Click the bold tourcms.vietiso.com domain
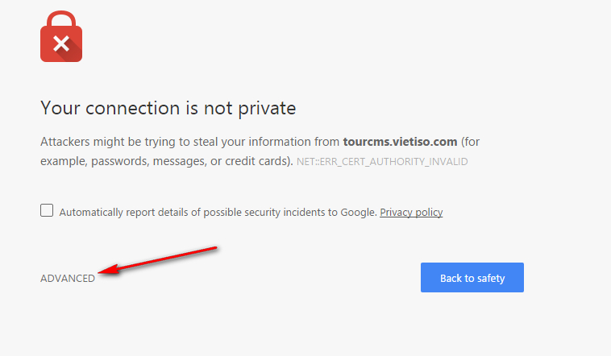This screenshot has height=356, width=611. coord(400,142)
